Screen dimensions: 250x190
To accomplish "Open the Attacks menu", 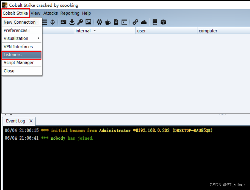I will (x=50, y=13).
